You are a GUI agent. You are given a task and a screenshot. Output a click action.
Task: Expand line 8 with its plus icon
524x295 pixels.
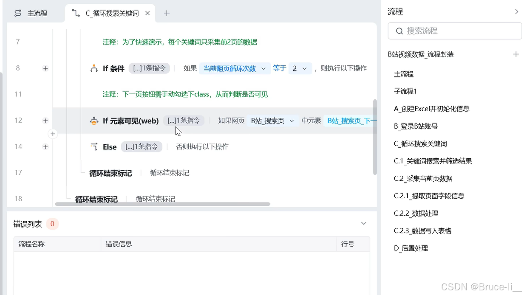(45, 68)
